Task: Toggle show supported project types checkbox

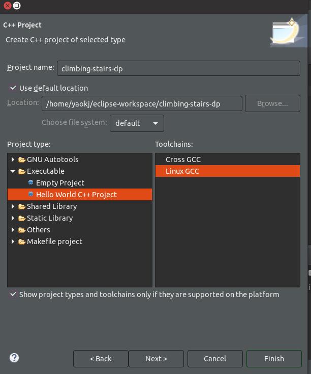Action: click(x=13, y=295)
